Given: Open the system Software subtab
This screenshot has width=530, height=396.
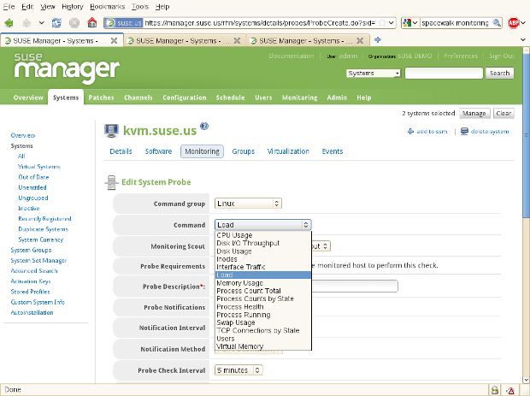Looking at the screenshot, I should 158,151.
